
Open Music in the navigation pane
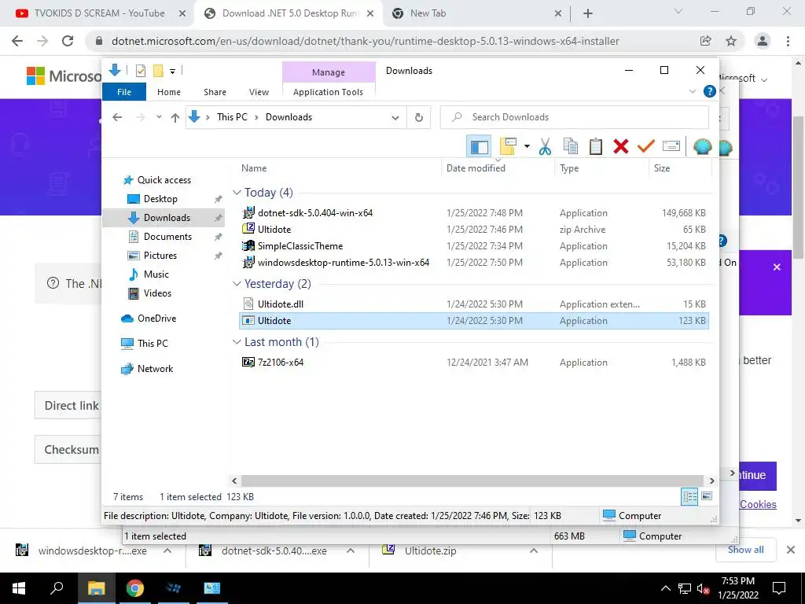pos(156,274)
